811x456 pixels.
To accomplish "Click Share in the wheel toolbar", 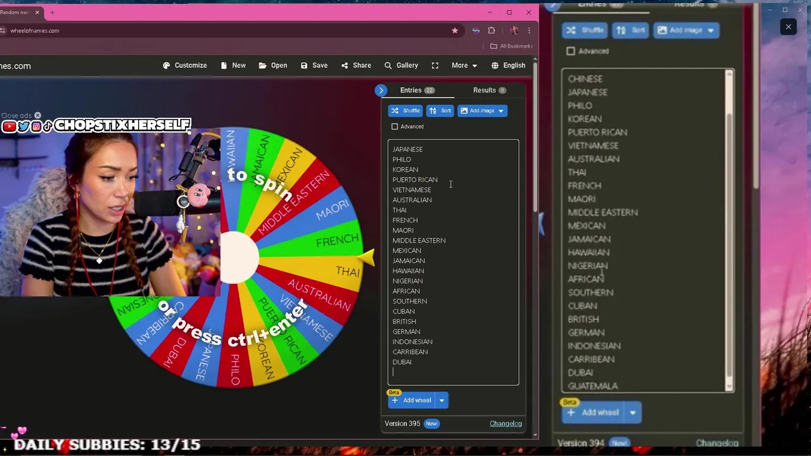I will (355, 65).
